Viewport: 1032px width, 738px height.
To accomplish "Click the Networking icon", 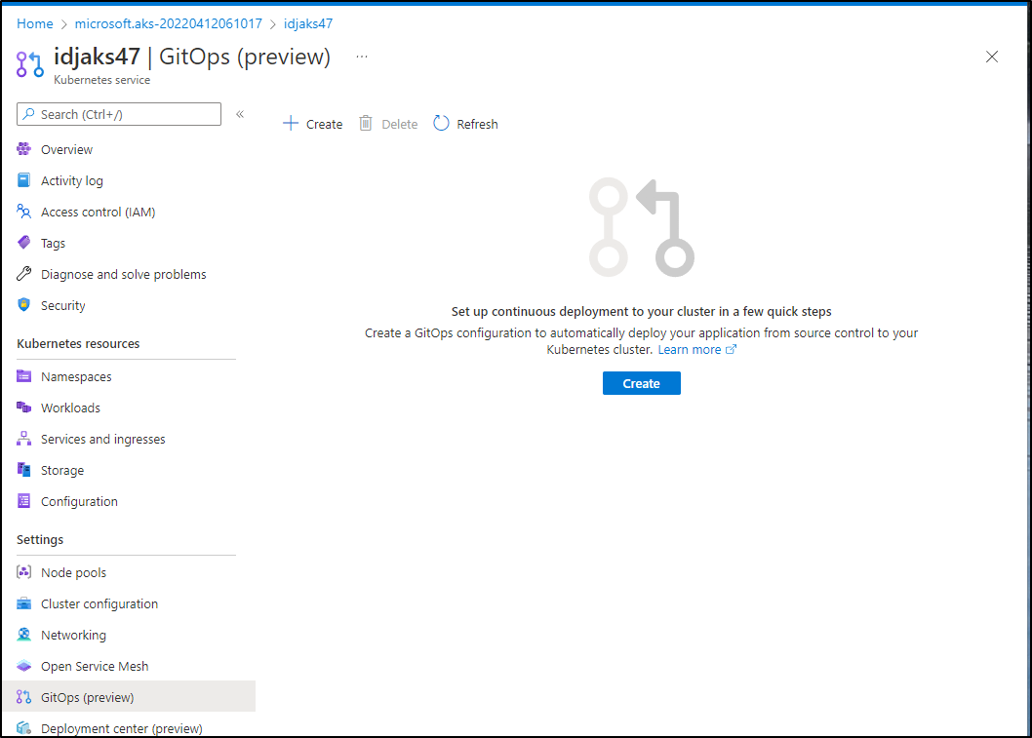I will (x=23, y=635).
